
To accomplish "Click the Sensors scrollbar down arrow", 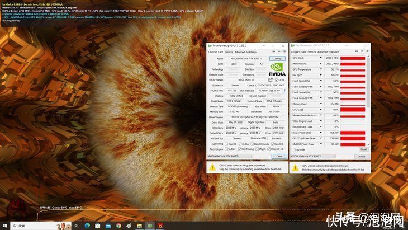I will click(x=368, y=144).
